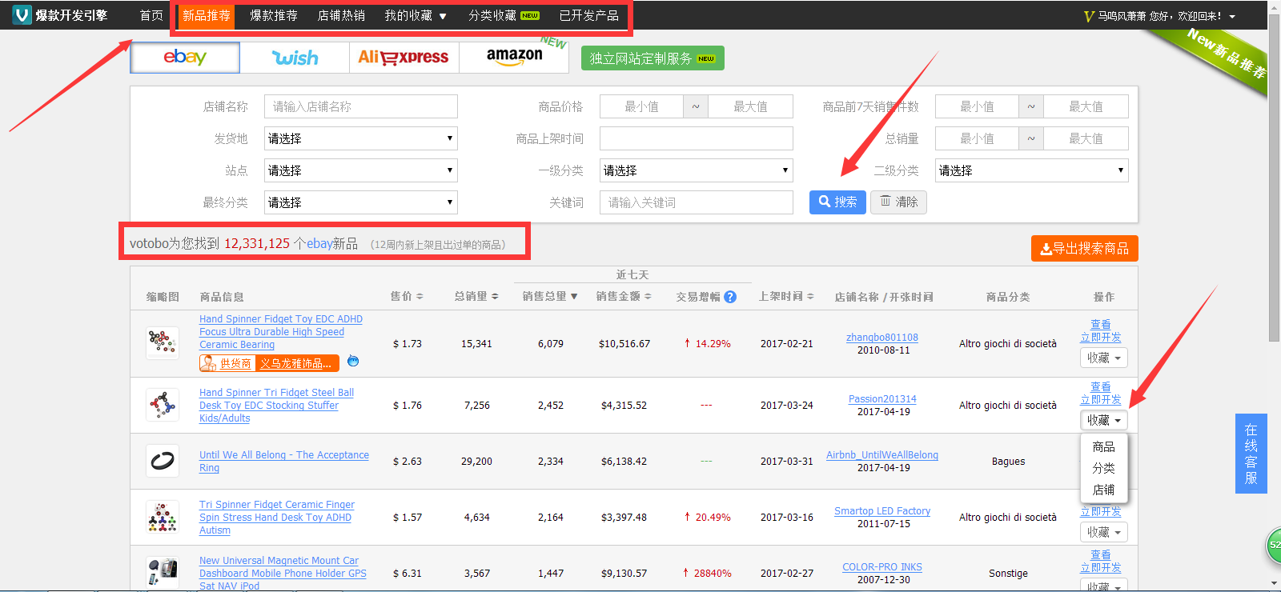Click 立即开发 for Passion201314 row

pos(1101,400)
